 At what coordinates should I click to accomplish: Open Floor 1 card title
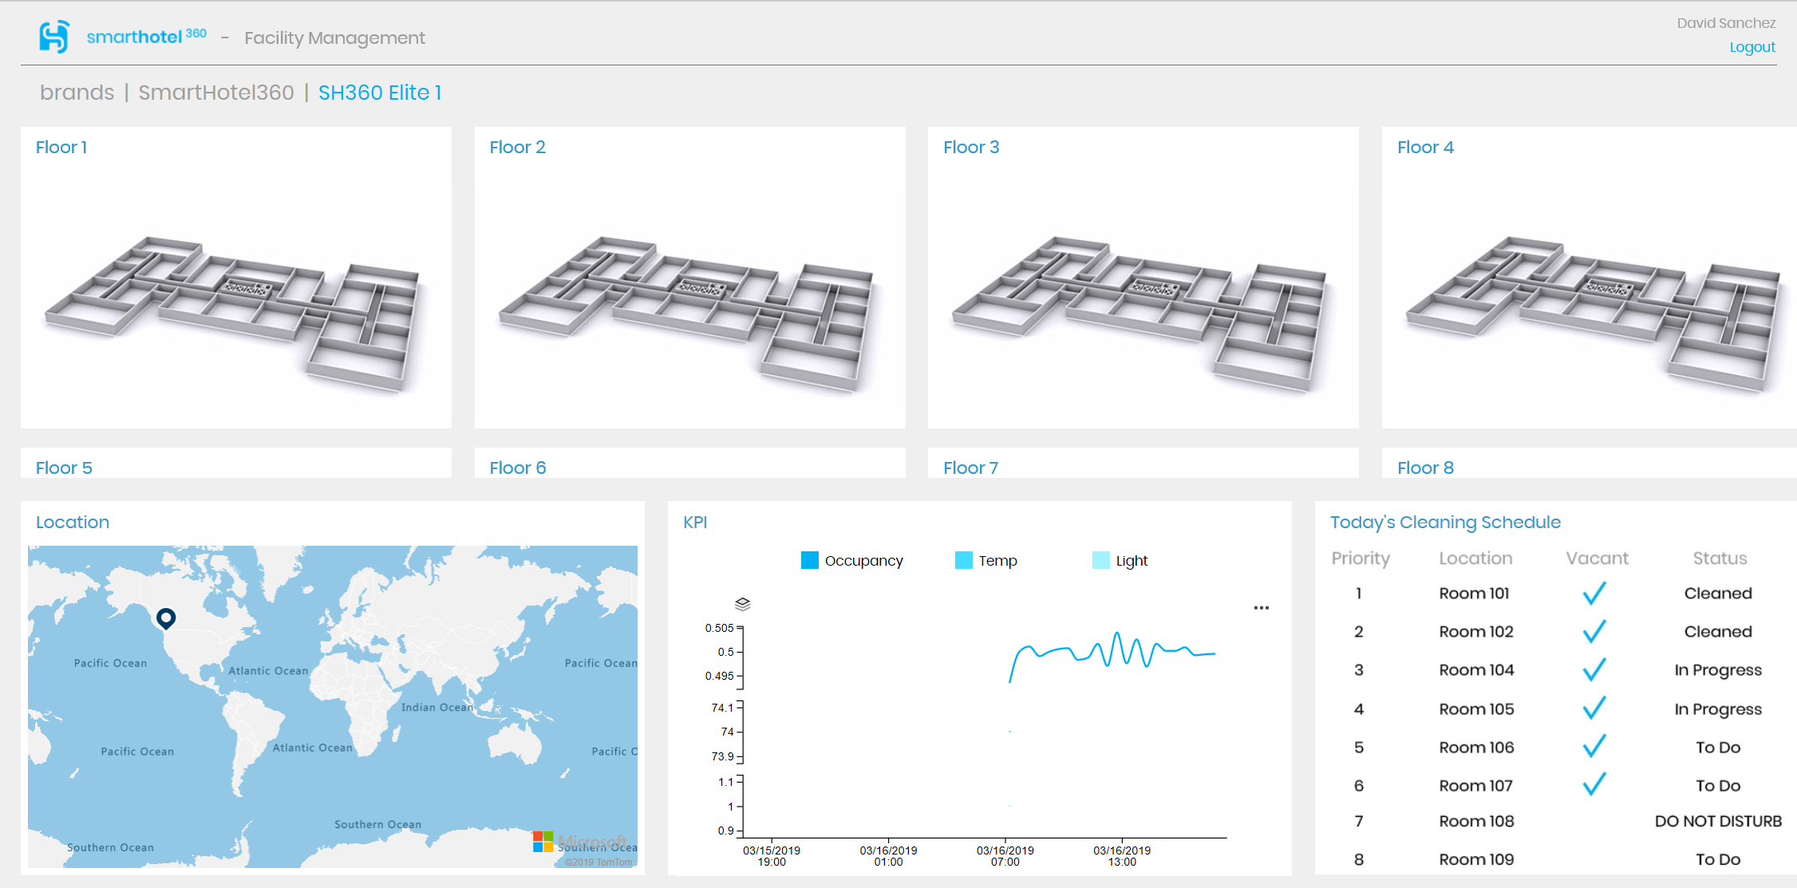(x=61, y=148)
